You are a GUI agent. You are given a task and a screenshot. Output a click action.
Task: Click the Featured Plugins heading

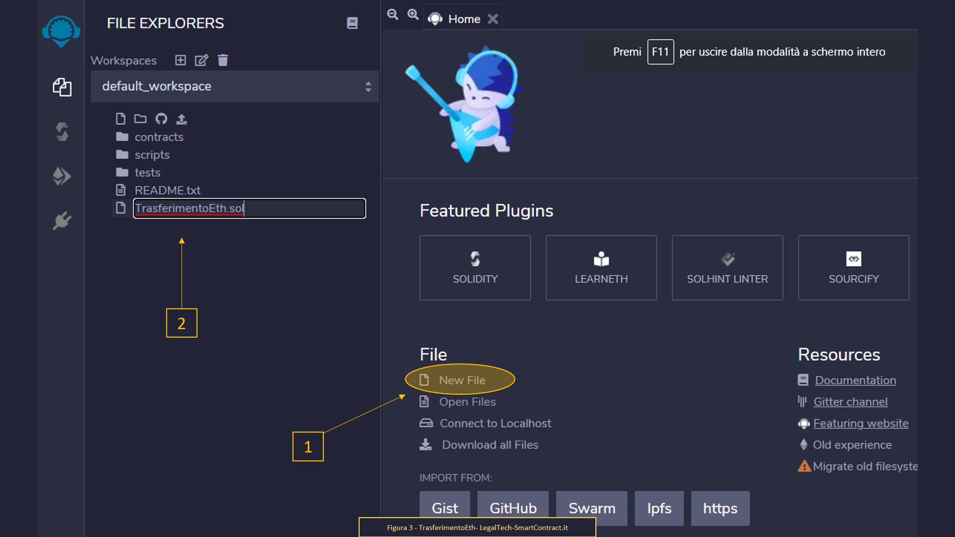pos(486,210)
